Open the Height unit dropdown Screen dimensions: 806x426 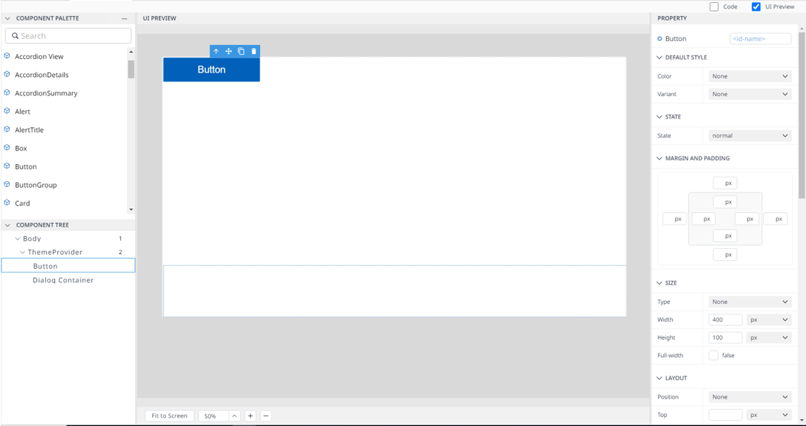click(769, 337)
